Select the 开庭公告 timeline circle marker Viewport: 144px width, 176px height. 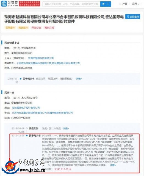point(27,128)
